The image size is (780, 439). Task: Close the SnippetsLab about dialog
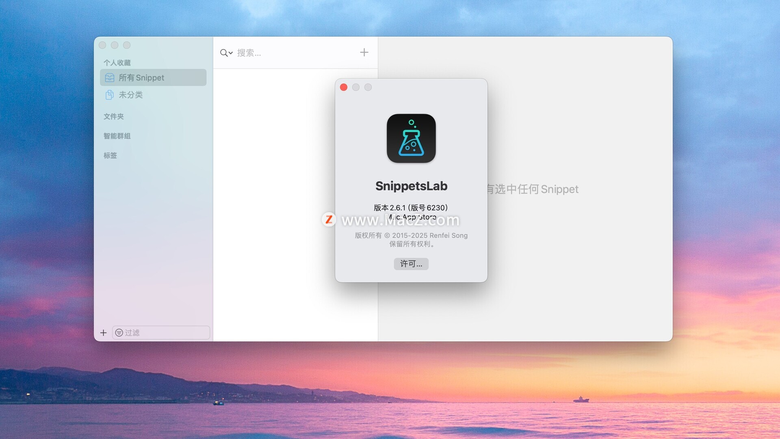(344, 87)
